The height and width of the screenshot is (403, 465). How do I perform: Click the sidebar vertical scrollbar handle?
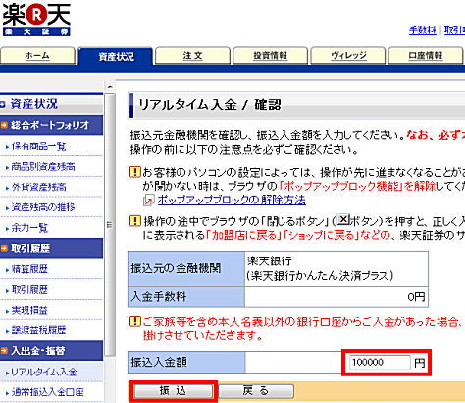pos(110,225)
